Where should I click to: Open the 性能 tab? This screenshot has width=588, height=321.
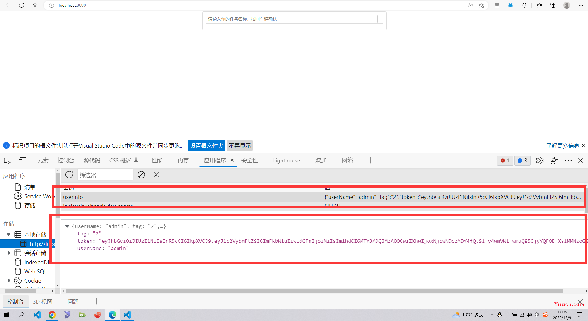click(x=157, y=160)
